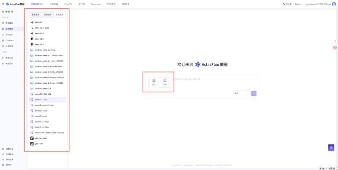Click the purple send button
The width and height of the screenshot is (338, 170).
click(254, 93)
